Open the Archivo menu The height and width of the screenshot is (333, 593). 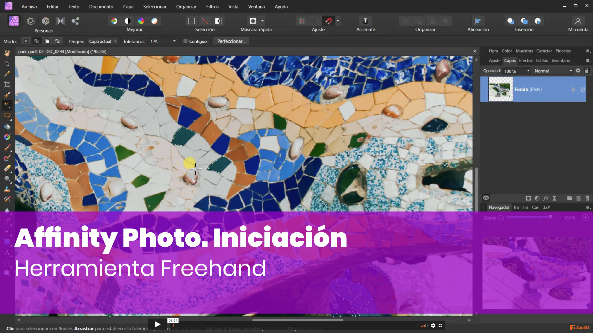[x=29, y=6]
